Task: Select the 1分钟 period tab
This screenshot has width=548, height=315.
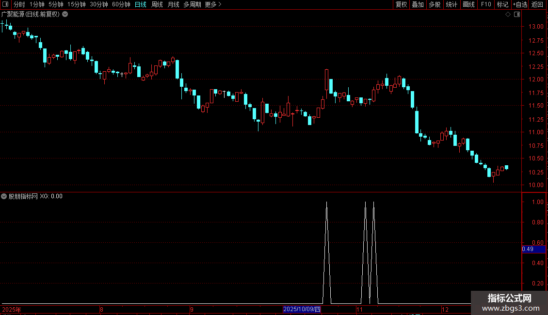Action: pos(37,4)
